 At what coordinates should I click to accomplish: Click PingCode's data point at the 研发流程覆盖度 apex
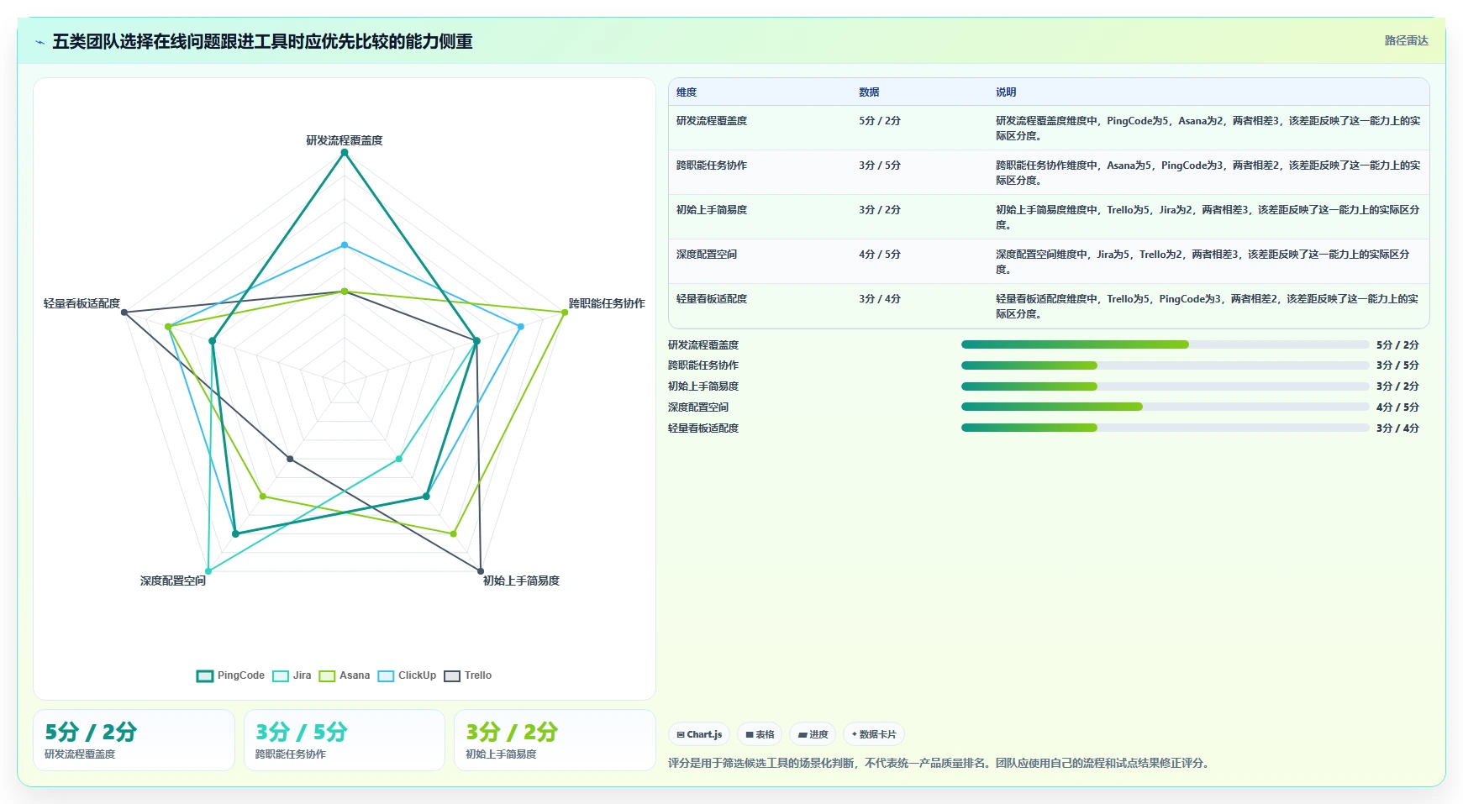345,153
